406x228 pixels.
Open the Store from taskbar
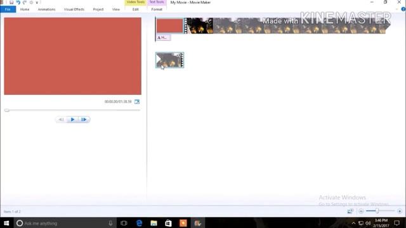[x=168, y=223]
